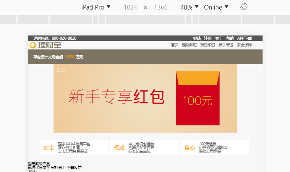Open the Online network throttling dropdown

coord(216,7)
